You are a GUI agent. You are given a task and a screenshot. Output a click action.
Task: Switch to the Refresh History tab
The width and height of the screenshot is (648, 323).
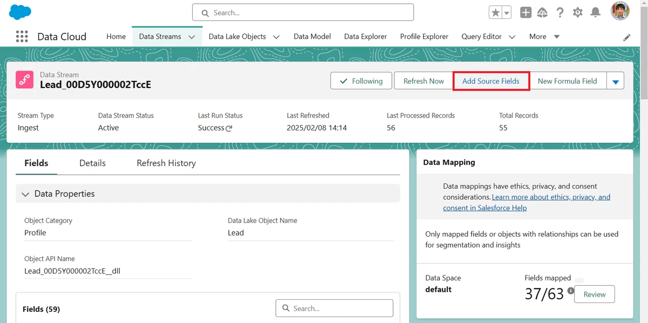tap(166, 163)
